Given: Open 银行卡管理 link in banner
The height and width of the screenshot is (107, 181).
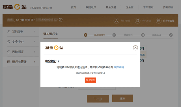Looking at the screenshot, I should coord(169,21).
